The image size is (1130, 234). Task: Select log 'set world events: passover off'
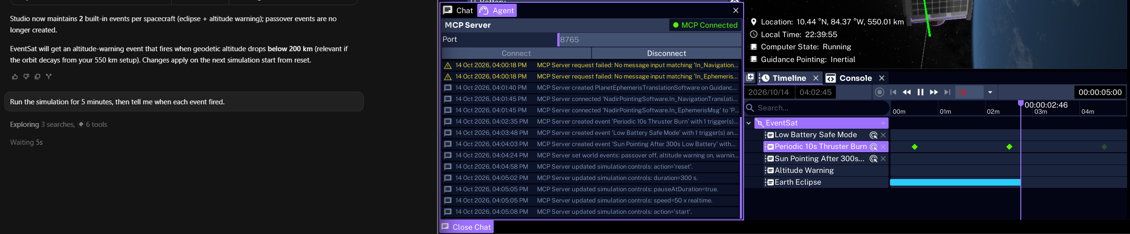(590, 156)
